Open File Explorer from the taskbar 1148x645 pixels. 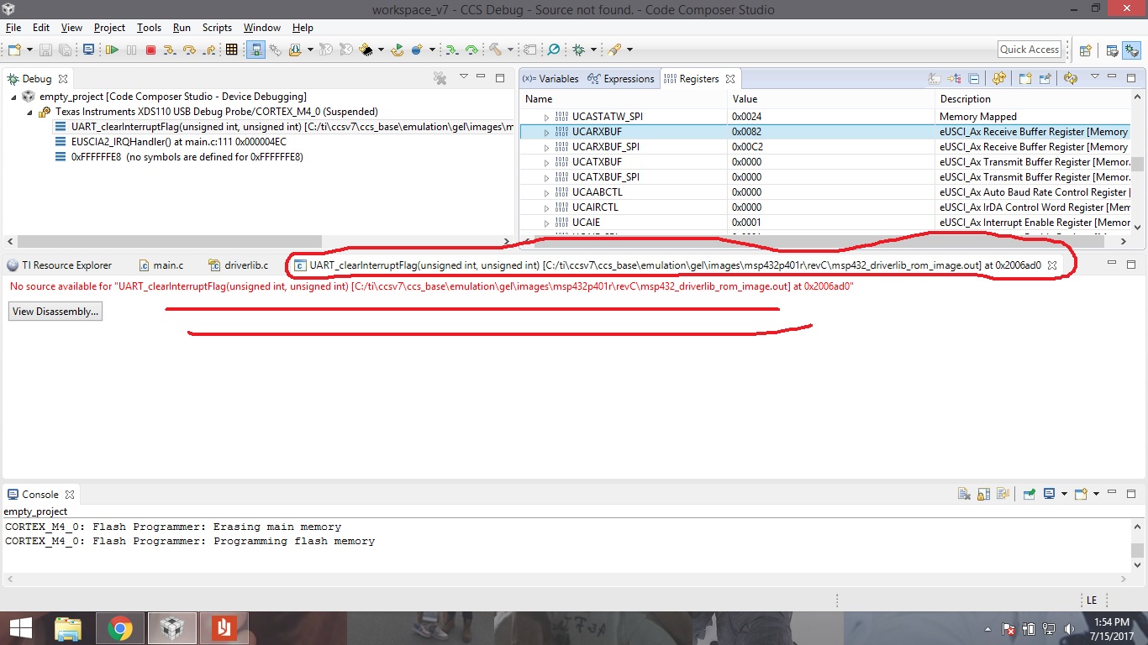point(68,628)
